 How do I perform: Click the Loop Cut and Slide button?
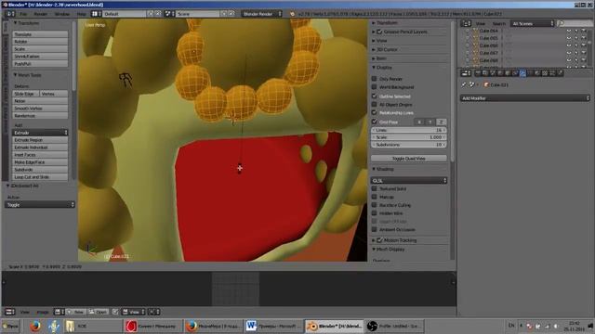(x=40, y=177)
